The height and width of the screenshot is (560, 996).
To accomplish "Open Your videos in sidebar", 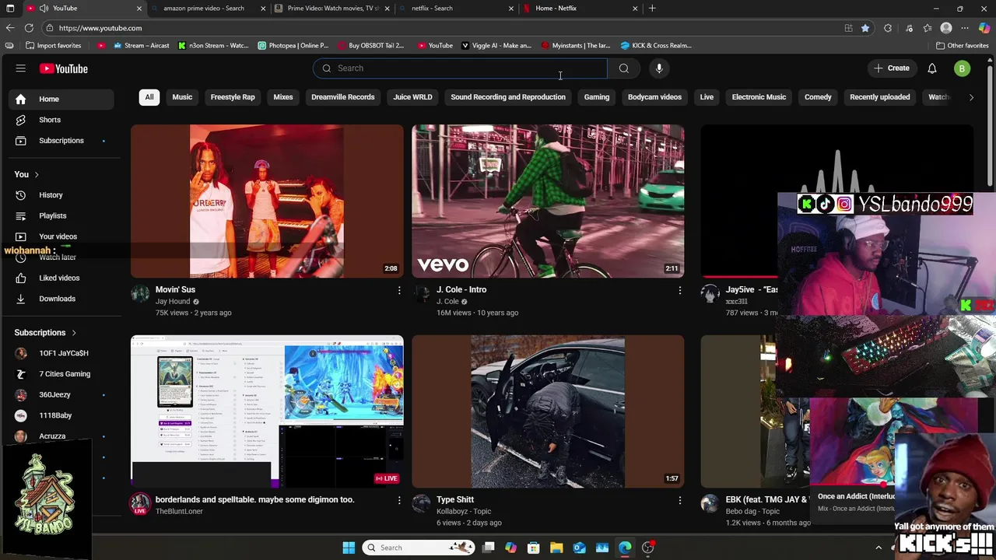I will click(x=61, y=236).
